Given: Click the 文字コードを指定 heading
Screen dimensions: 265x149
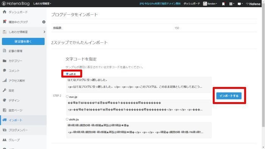Looking at the screenshot, I should (81, 59).
